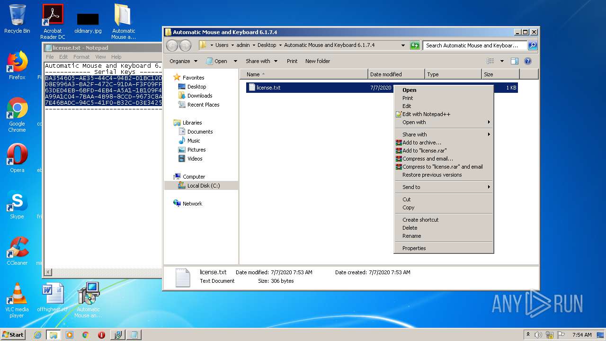Expand the Open with submenu
The image size is (606, 341).
(444, 122)
